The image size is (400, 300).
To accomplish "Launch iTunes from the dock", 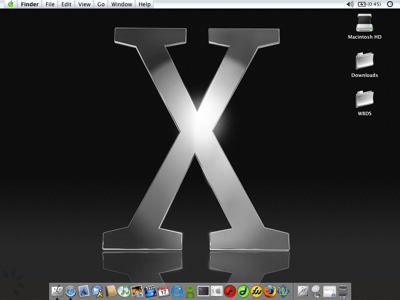I will coord(124,291).
